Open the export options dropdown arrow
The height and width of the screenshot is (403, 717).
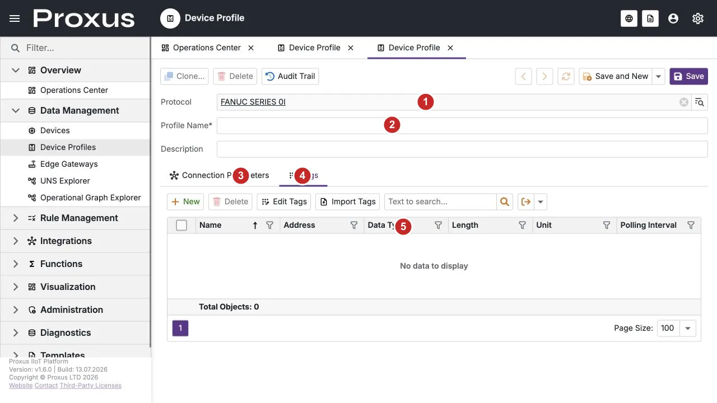tap(541, 201)
